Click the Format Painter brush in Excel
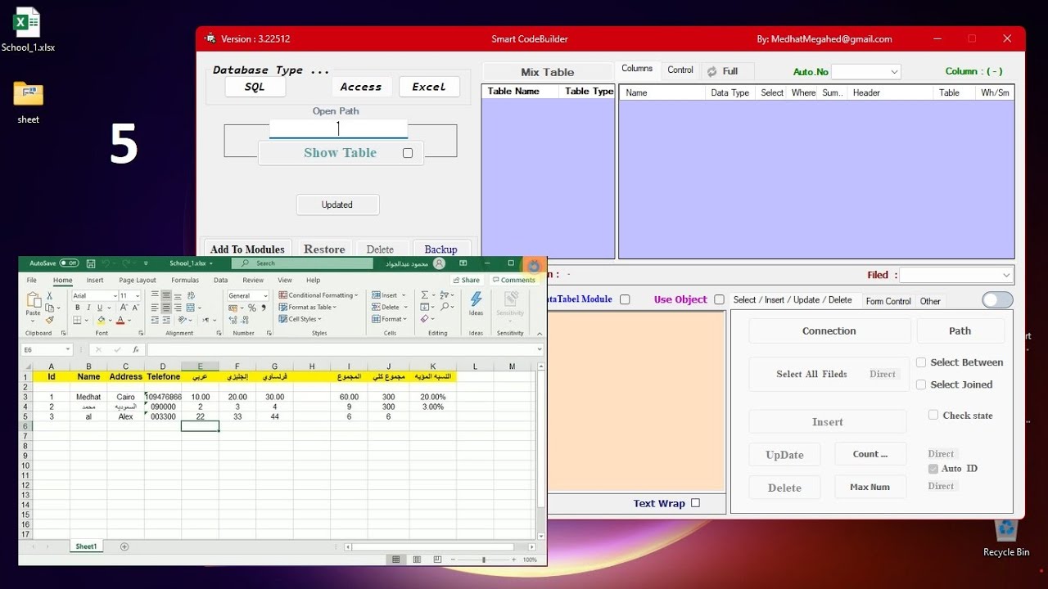The image size is (1048, 589). click(x=50, y=320)
